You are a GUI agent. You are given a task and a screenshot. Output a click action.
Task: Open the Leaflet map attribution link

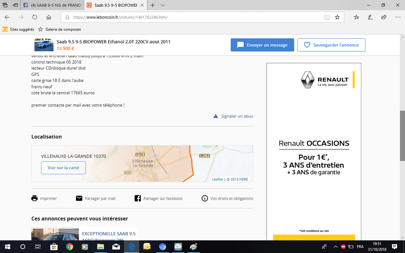(x=218, y=179)
